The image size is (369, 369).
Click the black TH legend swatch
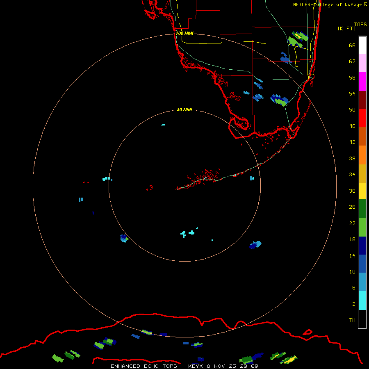pyautogui.click(x=362, y=319)
